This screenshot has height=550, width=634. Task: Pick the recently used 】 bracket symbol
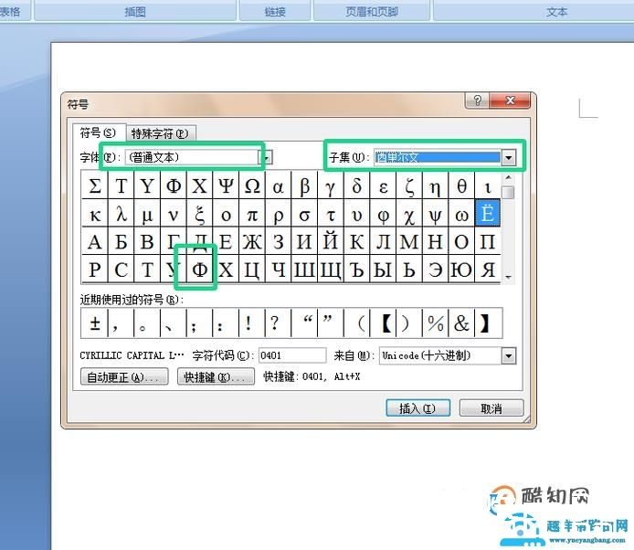(x=489, y=323)
